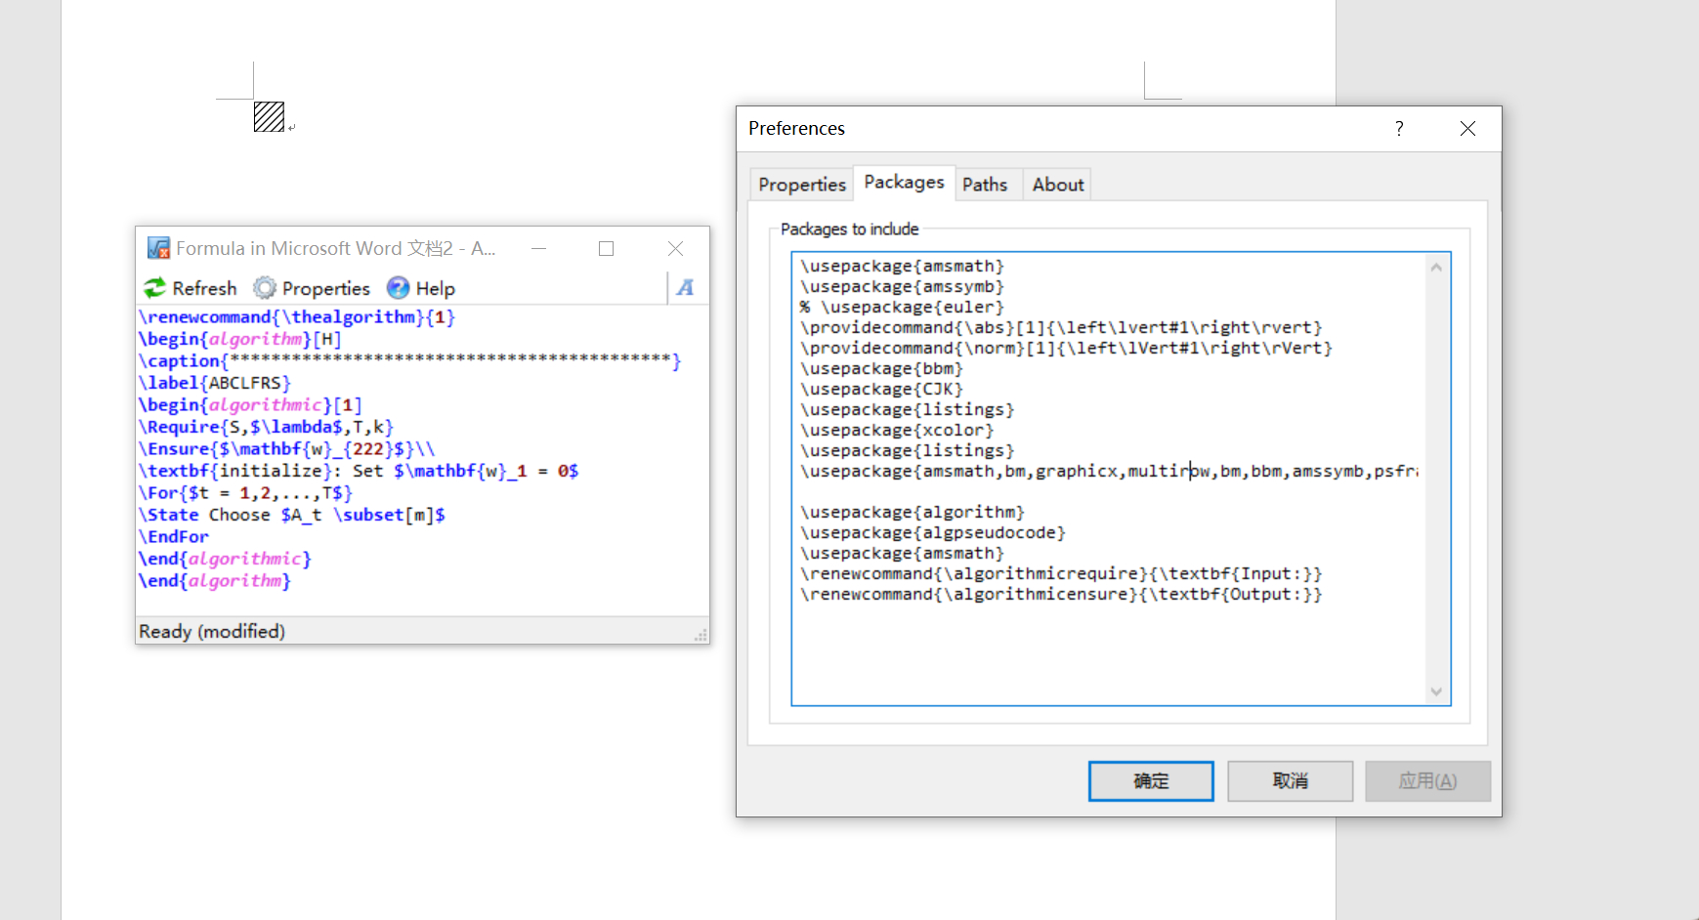The height and width of the screenshot is (920, 1699).
Task: Confirm with the 确定 button
Action: click(x=1151, y=781)
